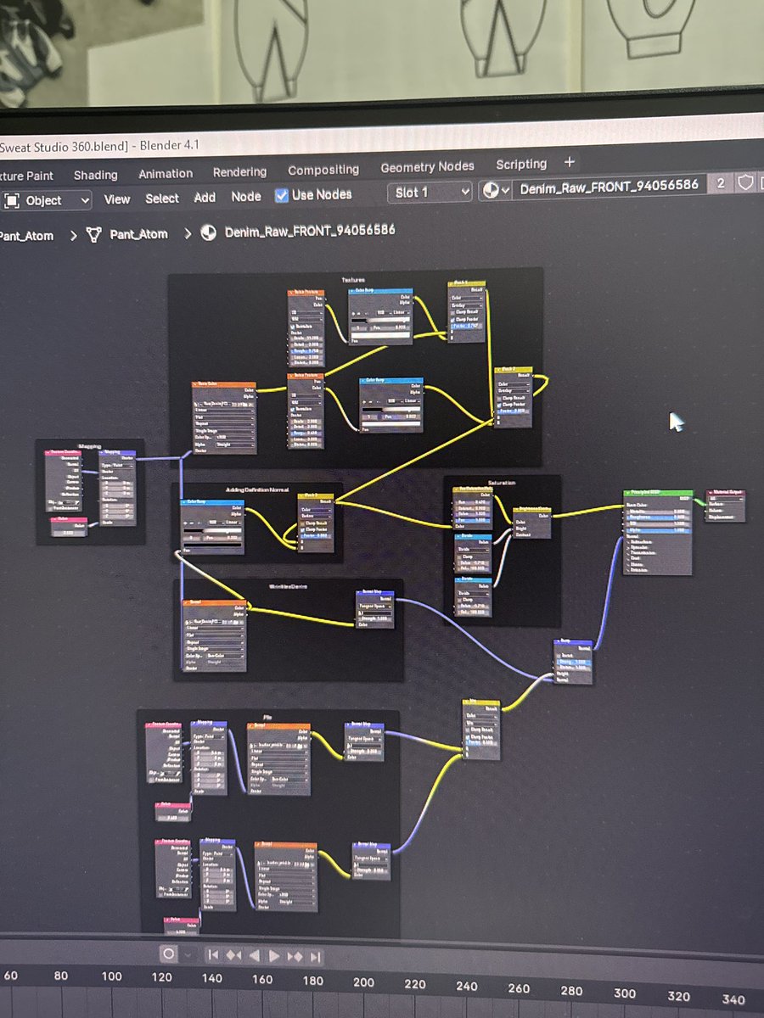Switch to the Compositing workspace tab
The width and height of the screenshot is (764, 1018).
point(323,170)
